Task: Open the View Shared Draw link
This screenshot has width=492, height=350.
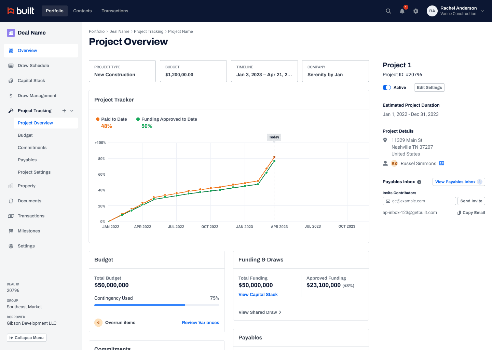Action: pyautogui.click(x=260, y=312)
